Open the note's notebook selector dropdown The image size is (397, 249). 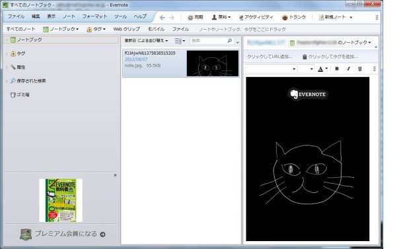[330, 43]
